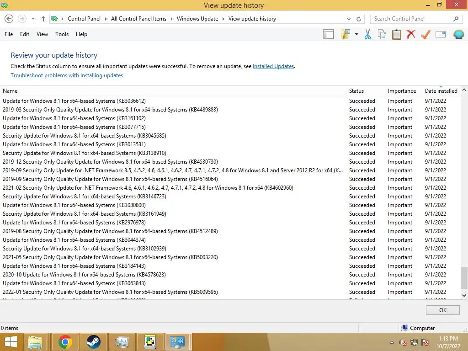Click the red X Delete toolbar icon
This screenshot has width=468, height=351.
(x=411, y=34)
